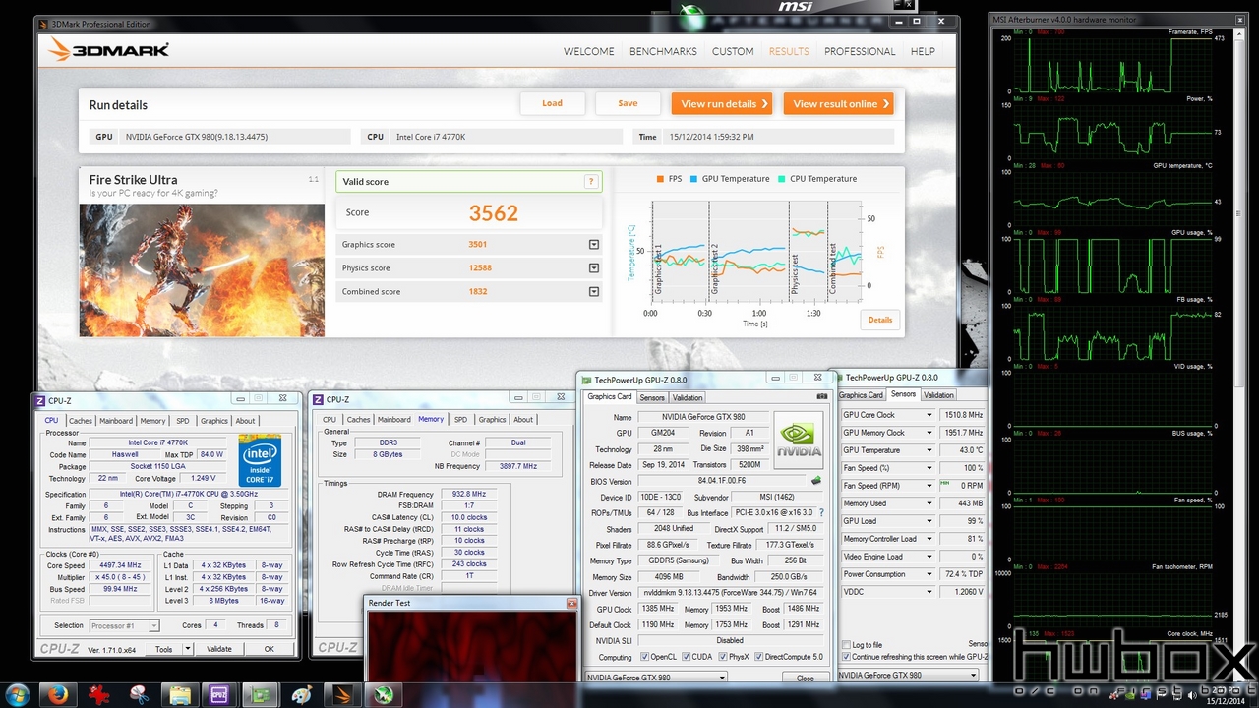Open the GPU Temperature sensor dropdown
This screenshot has height=708, width=1259.
pos(929,450)
